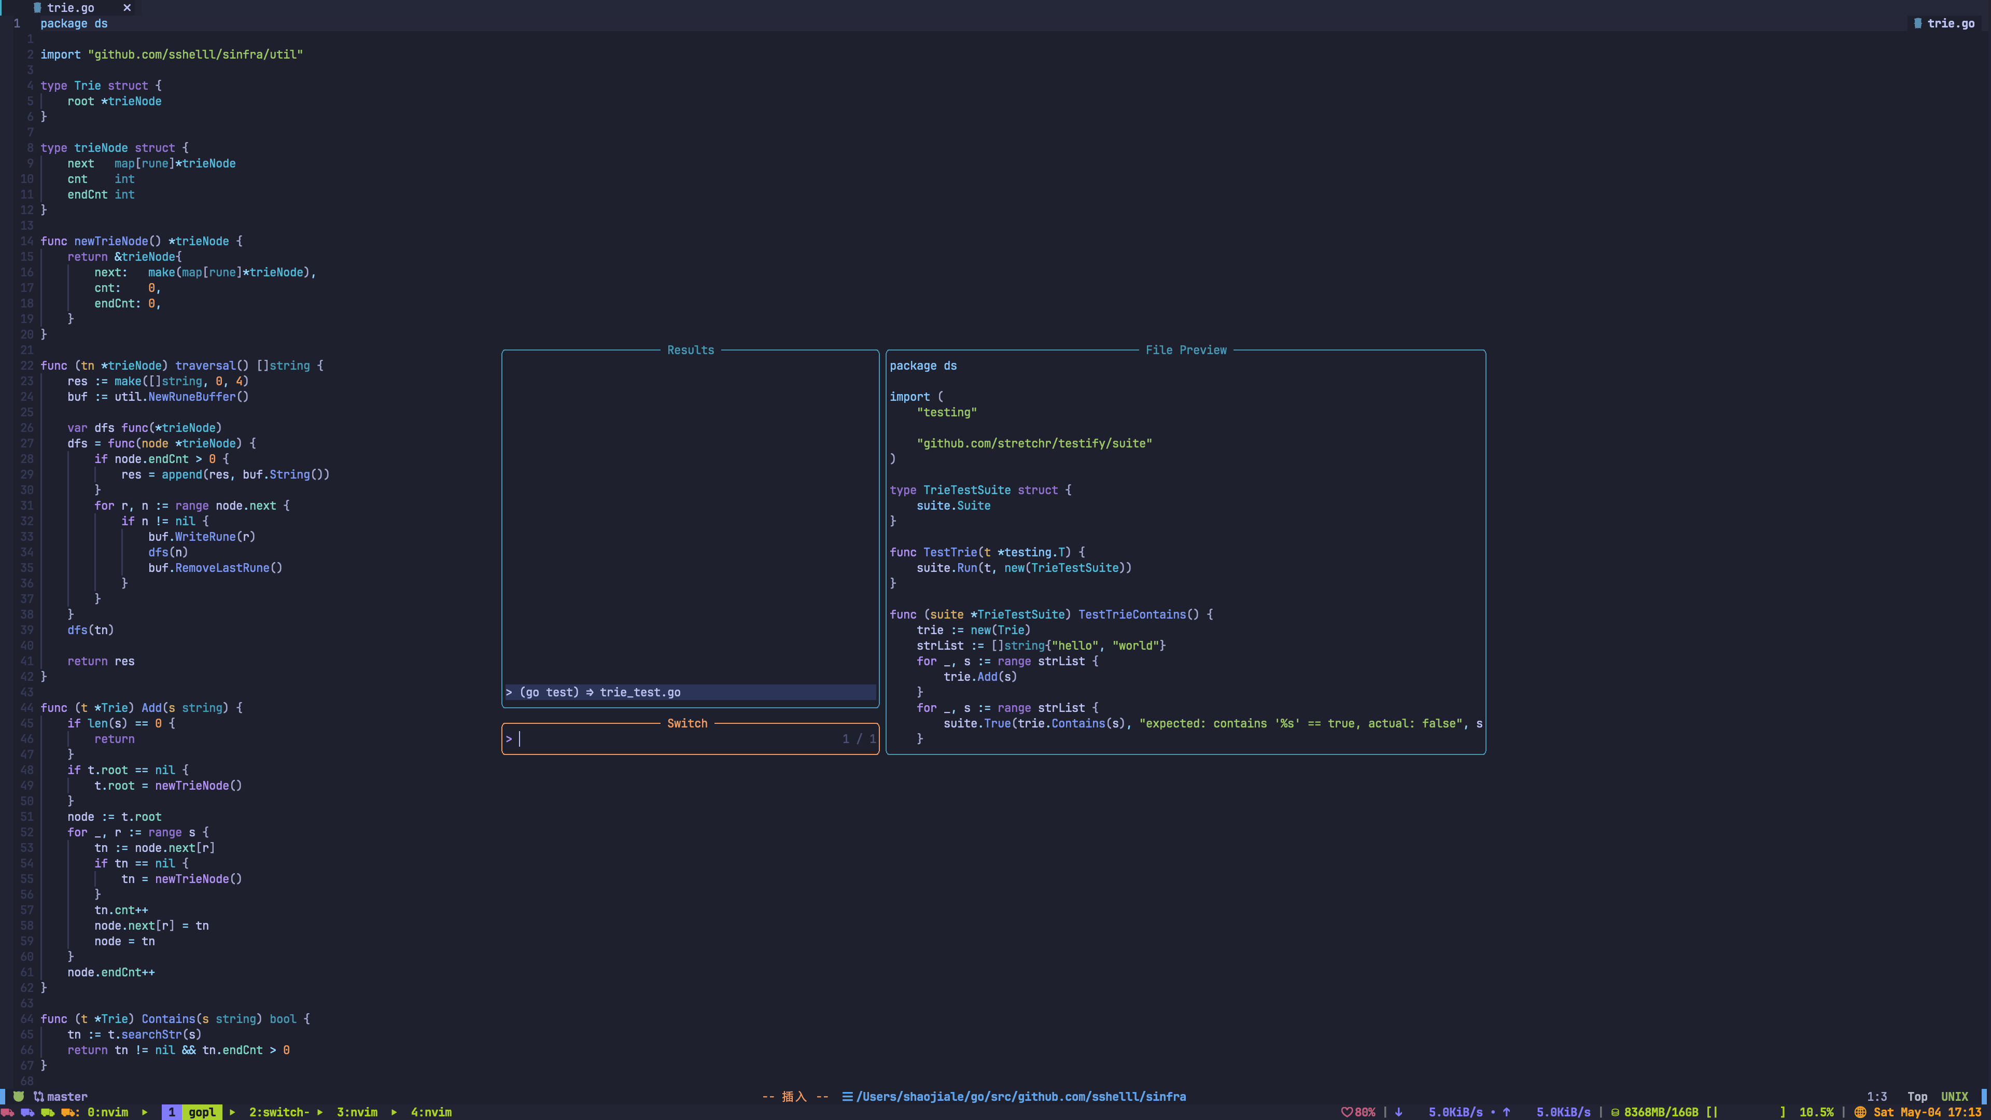The height and width of the screenshot is (1120, 1991).
Task: Select tmux window 4:nvim
Action: point(430,1112)
